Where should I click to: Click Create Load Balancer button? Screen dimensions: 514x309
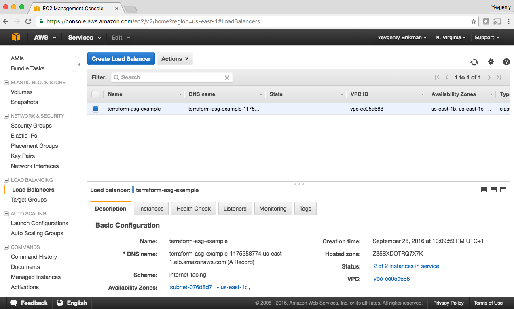(x=121, y=59)
